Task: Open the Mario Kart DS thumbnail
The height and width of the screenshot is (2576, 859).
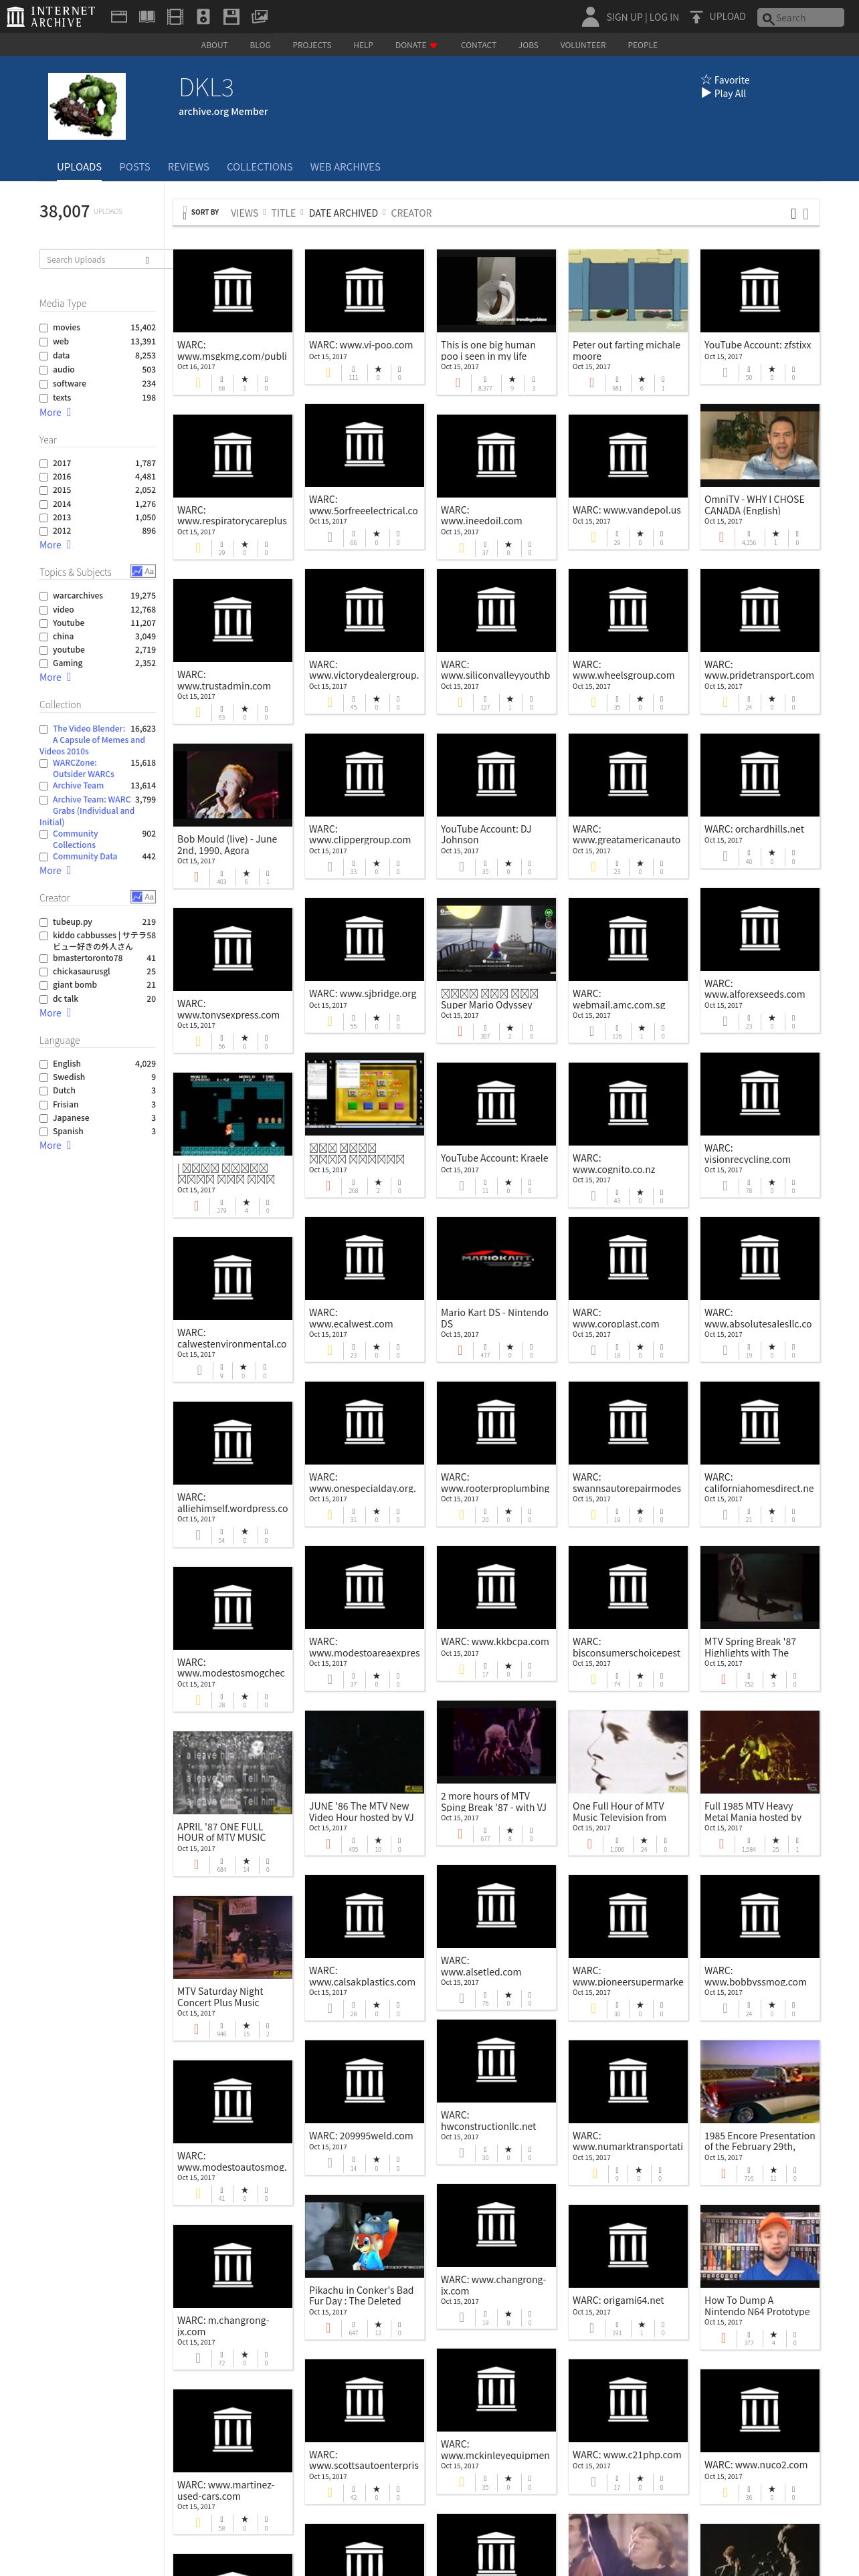Action: (x=496, y=1258)
